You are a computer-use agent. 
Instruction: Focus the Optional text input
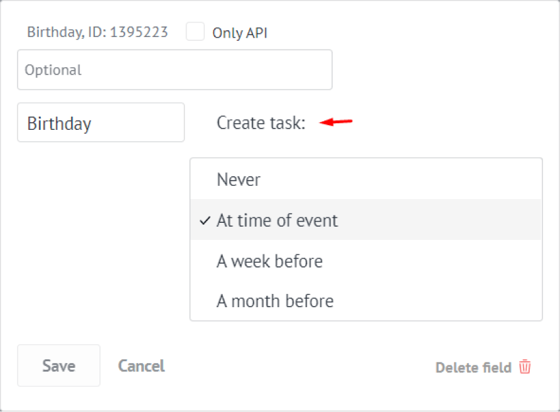tap(175, 70)
